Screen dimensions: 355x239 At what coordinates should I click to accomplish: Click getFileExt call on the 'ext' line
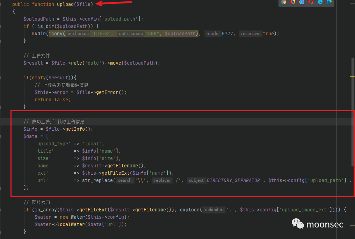pyautogui.click(x=115, y=173)
